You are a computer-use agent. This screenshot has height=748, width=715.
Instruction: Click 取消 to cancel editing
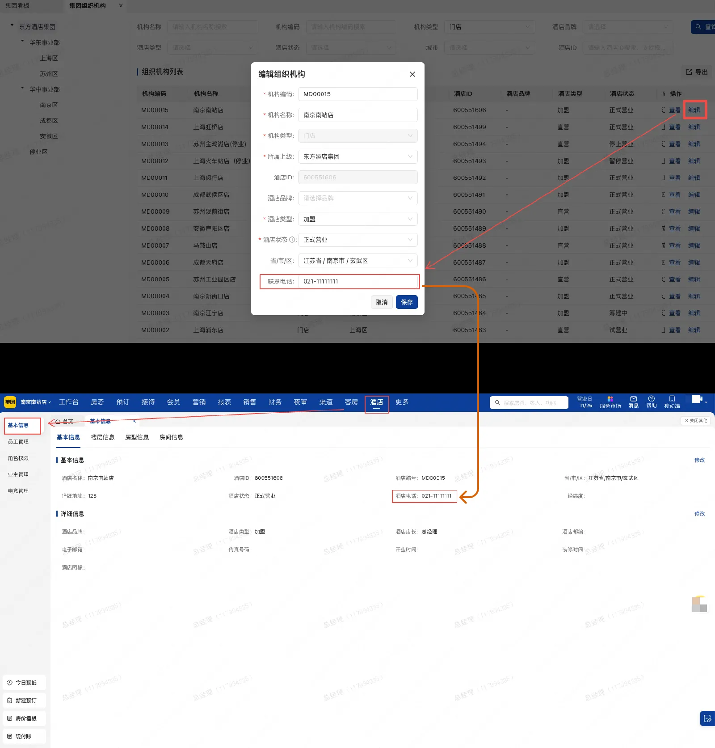point(381,302)
